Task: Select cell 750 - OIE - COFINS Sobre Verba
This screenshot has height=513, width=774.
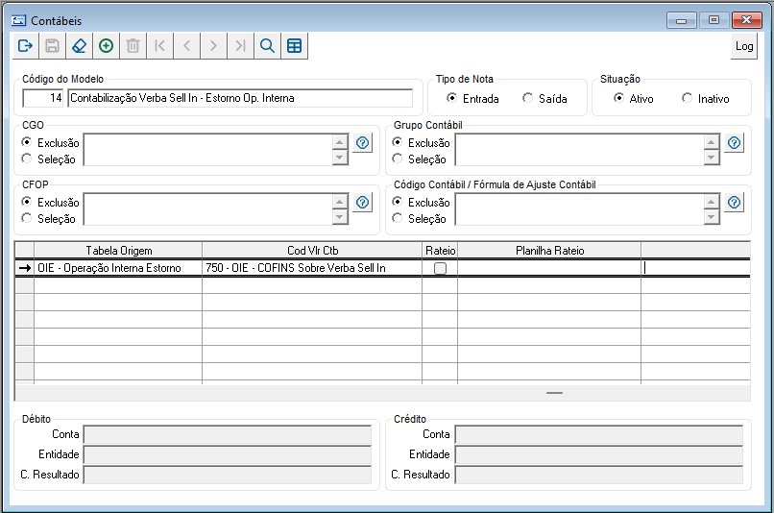Action: point(312,268)
